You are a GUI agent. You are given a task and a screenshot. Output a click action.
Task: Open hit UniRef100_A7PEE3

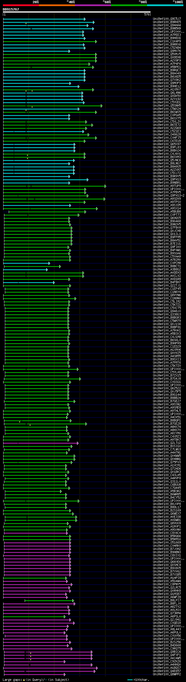pos(167,35)
